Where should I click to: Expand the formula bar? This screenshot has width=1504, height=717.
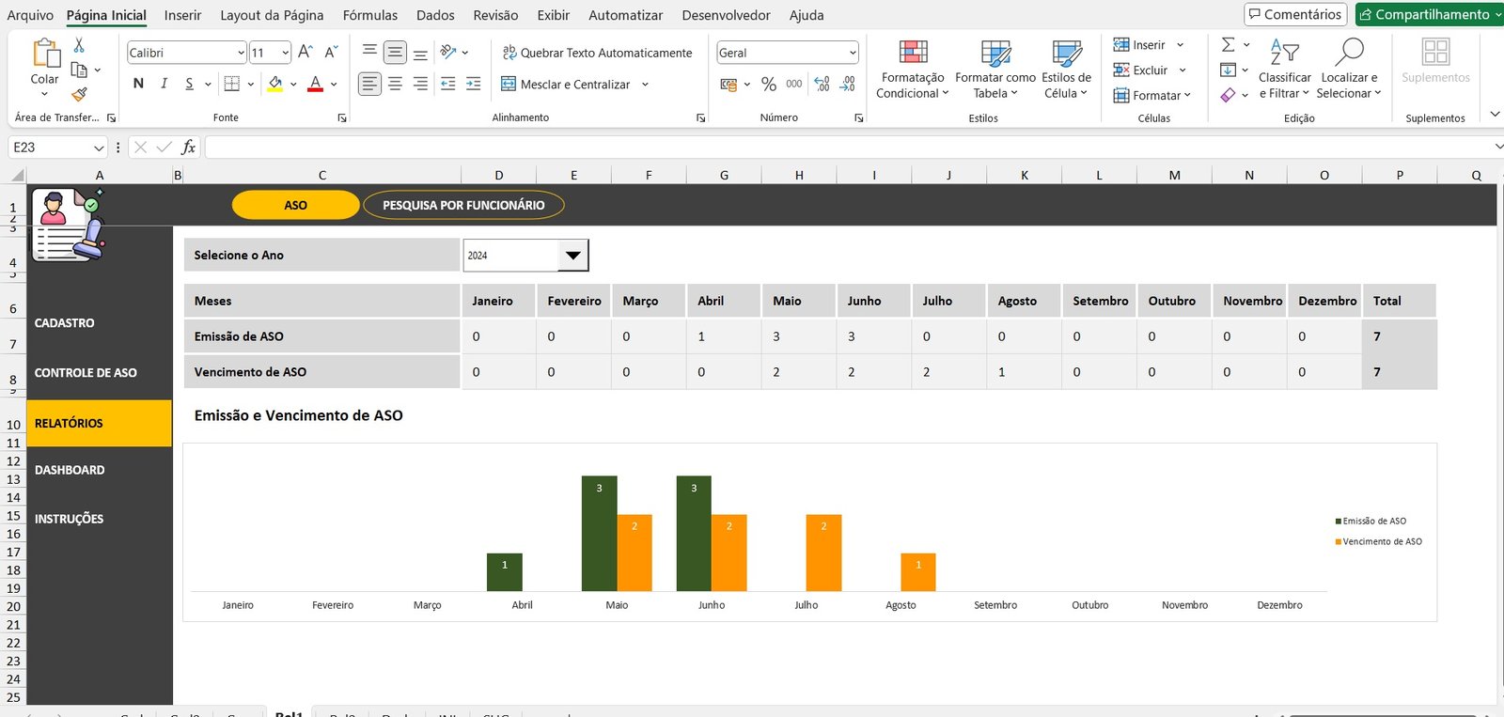coord(1497,147)
